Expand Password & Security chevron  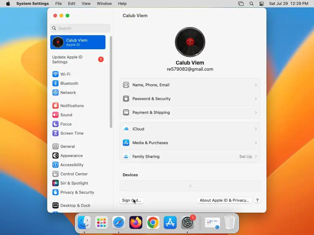pyautogui.click(x=256, y=99)
